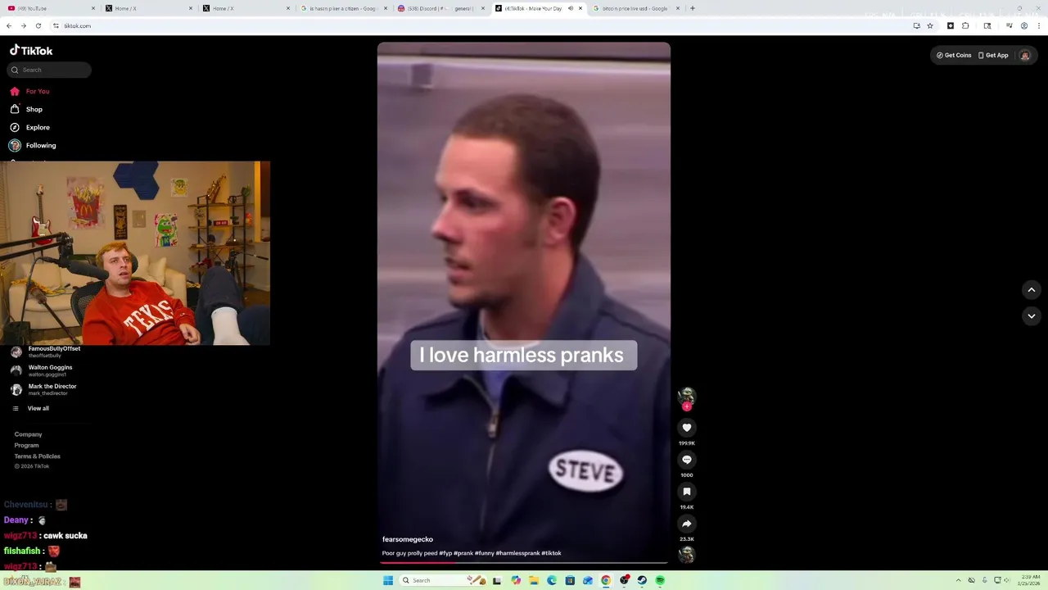Viewport: 1048px width, 590px height.
Task: Expand View all followed accounts
Action: click(30, 408)
